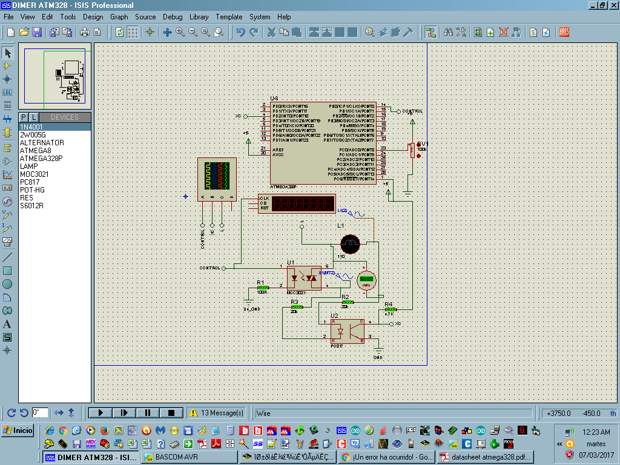Flip vertically with Y-mirror icon
This screenshot has width=620, height=465.
71,413
